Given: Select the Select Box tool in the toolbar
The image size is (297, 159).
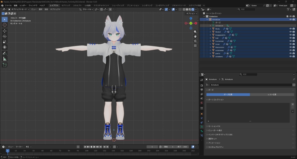Looking at the screenshot, I should coord(5,19).
